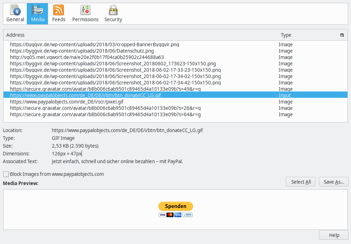This screenshot has height=244, width=351.
Task: Select the Media tab icon
Action: tap(37, 10)
